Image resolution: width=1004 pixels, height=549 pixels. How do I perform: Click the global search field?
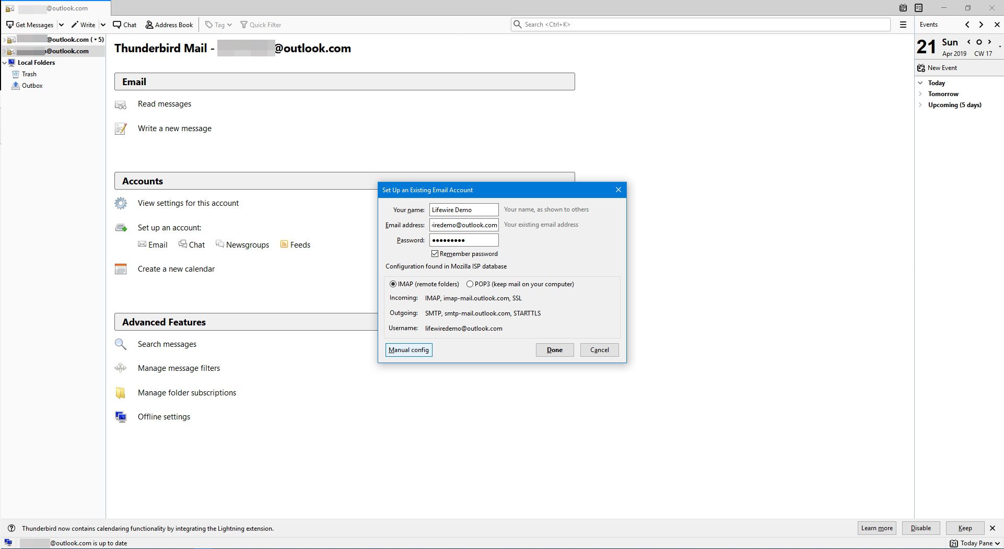[x=701, y=25]
